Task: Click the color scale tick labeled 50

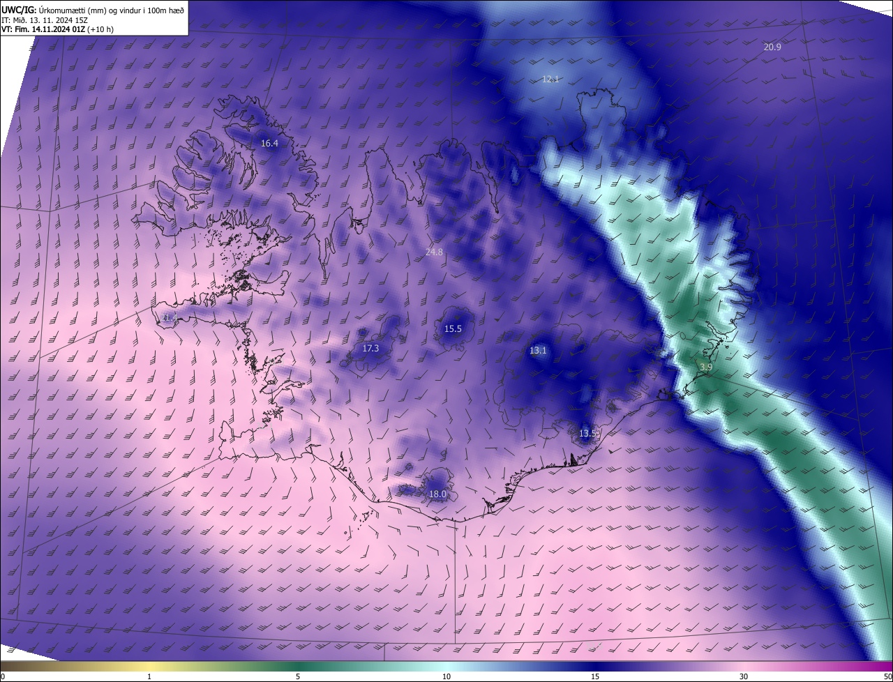Action: pos(887,676)
